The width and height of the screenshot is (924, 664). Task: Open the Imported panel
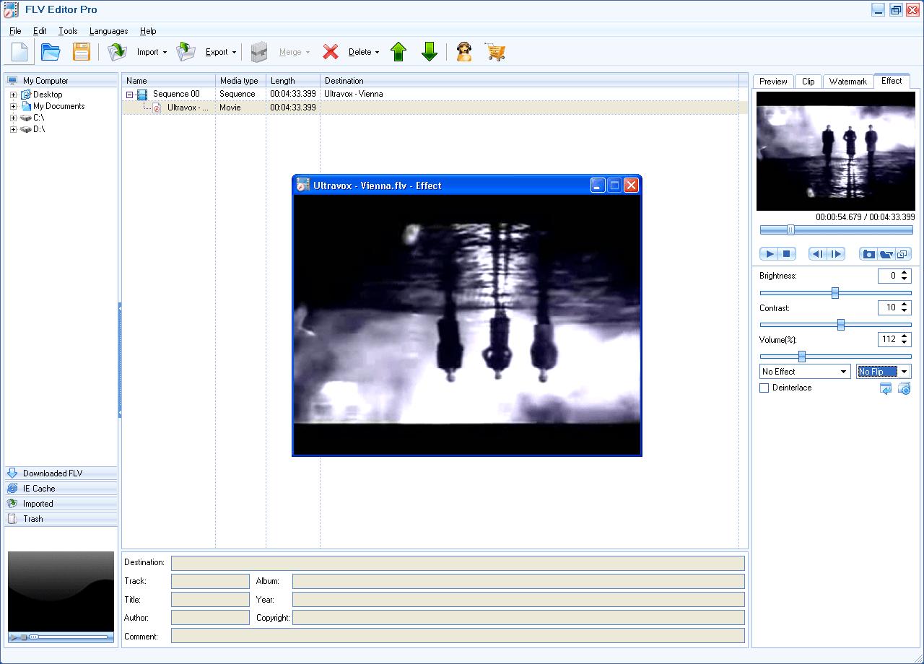click(61, 504)
